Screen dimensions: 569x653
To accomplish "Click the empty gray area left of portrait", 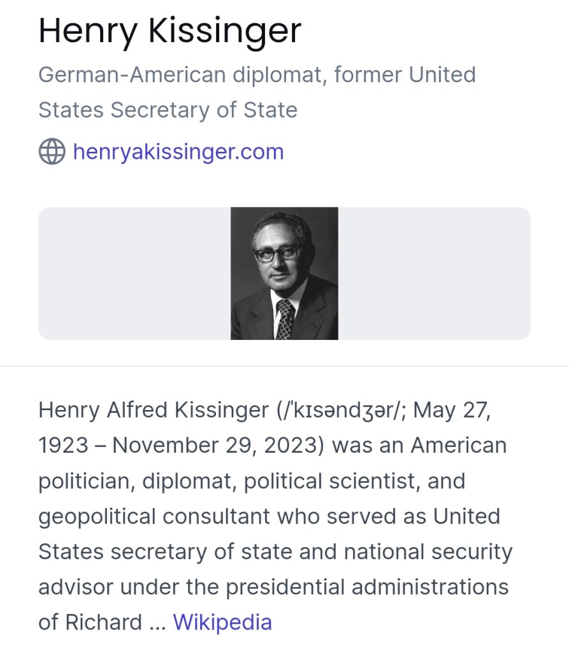I will coord(134,273).
